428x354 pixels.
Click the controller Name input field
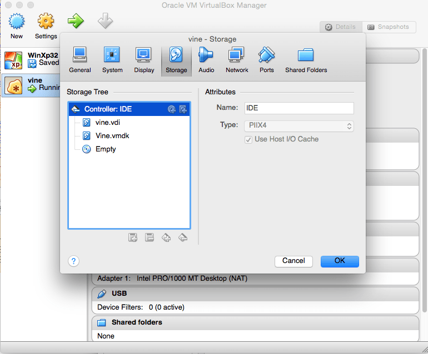click(x=299, y=108)
